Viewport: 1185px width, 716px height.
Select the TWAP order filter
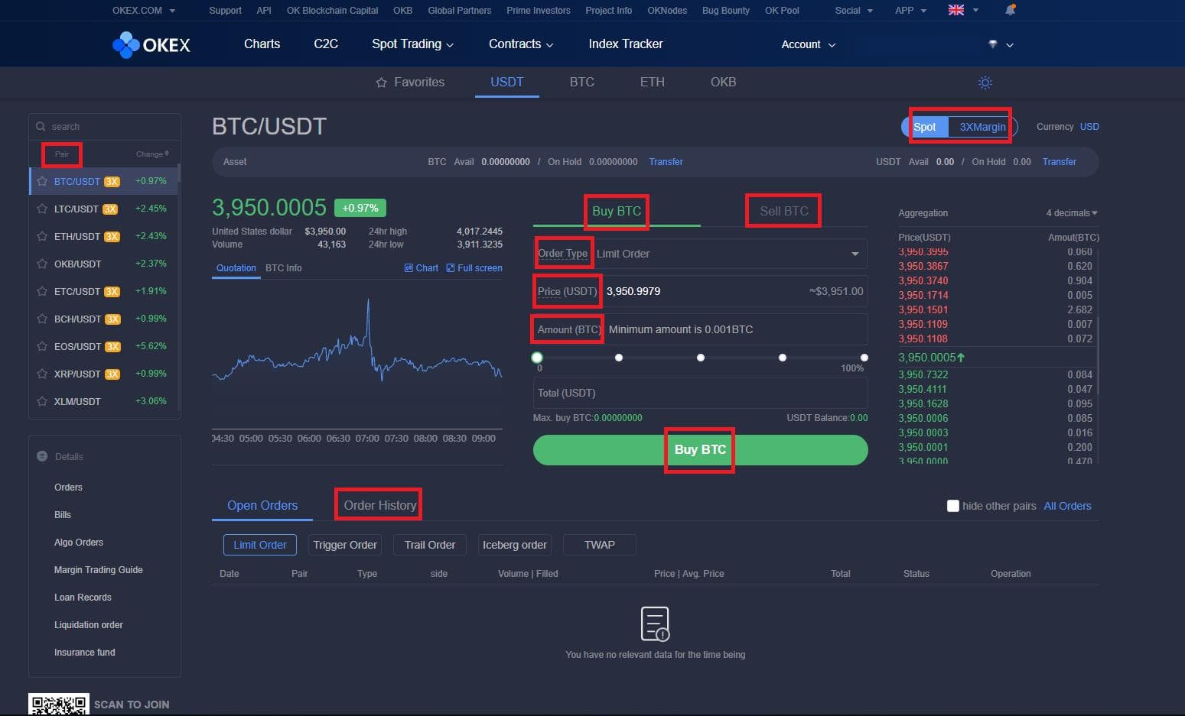pos(600,545)
